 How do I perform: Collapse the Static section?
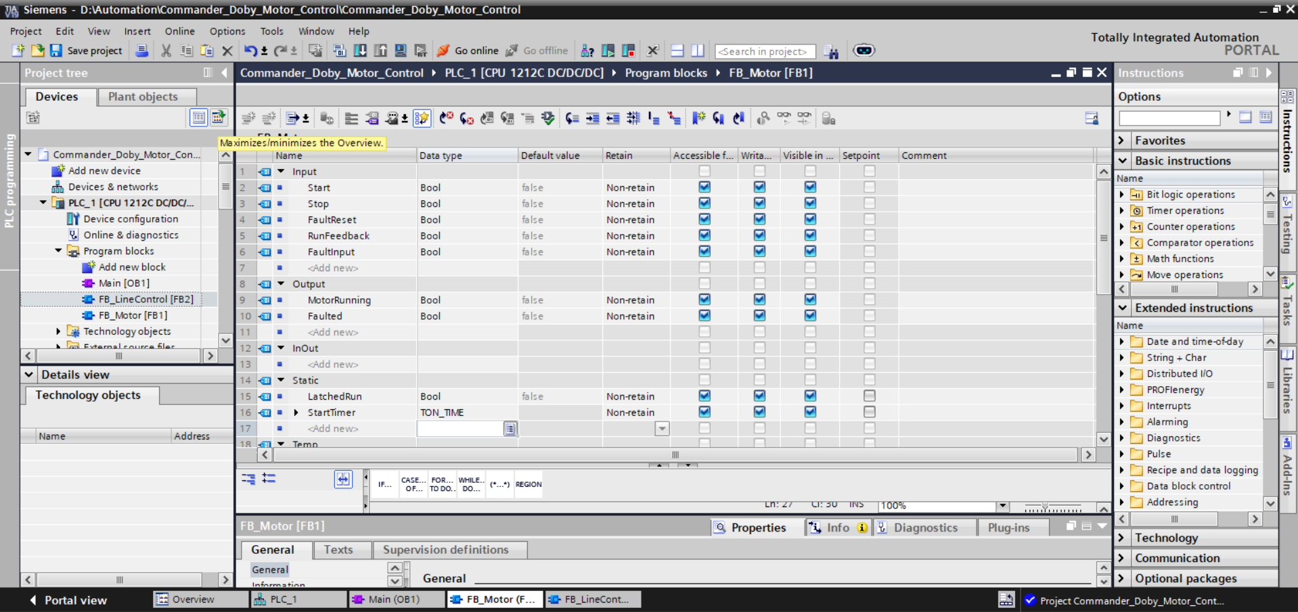point(281,380)
